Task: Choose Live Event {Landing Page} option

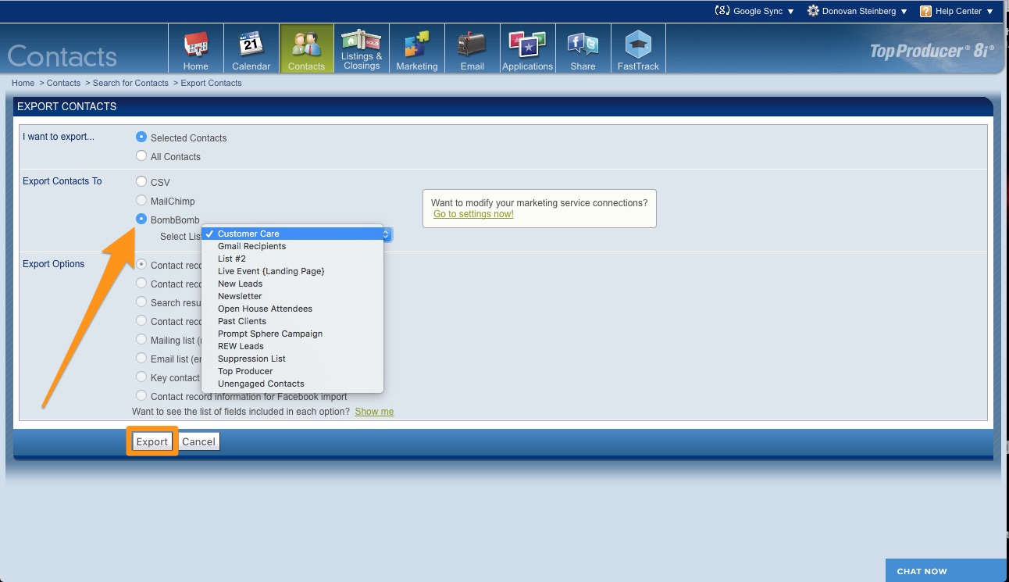Action: pyautogui.click(x=293, y=271)
